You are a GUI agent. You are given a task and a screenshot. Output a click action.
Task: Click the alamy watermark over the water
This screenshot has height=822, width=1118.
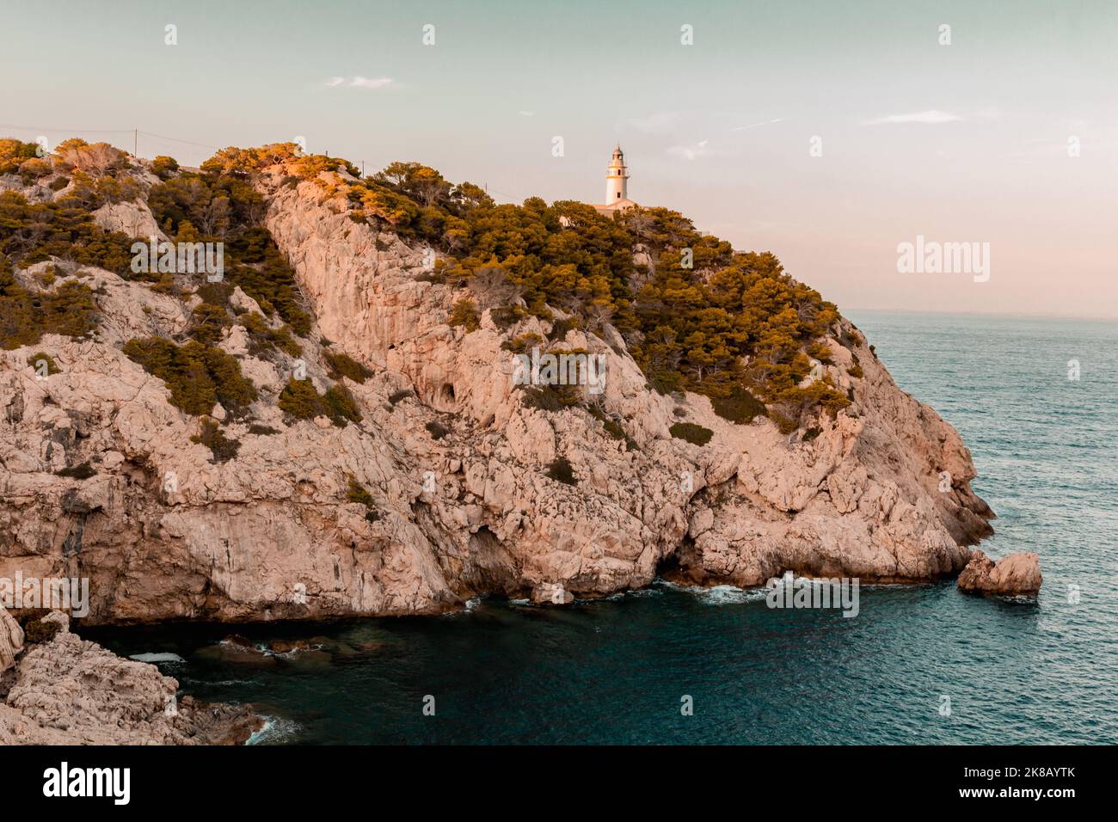[x=812, y=595]
